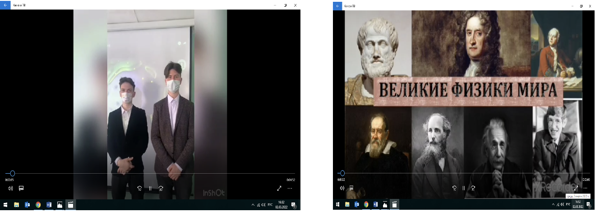The image size is (600, 212).
Task: Open more options menu in left player
Action: pos(290,188)
